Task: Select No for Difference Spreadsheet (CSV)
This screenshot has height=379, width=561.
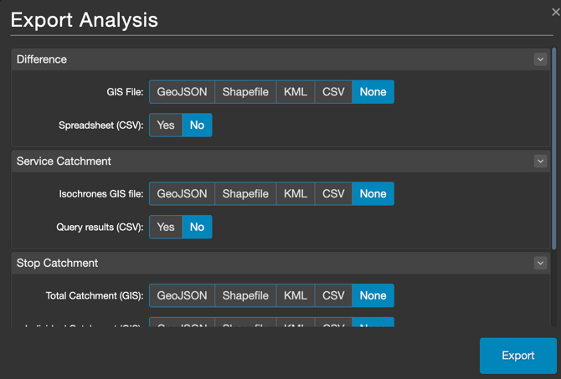Action: (x=197, y=125)
